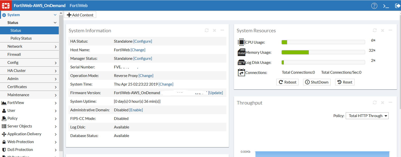Image resolution: width=401 pixels, height=157 pixels.
Task: Select Policy Status in sidebar
Action: [x=21, y=38]
